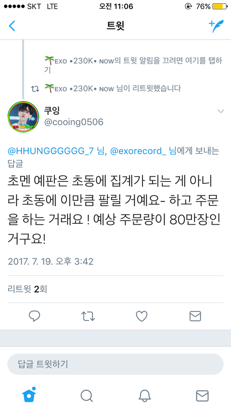Viewport: 231px width, 411px height.
Task: Open the @HHUNGGGGGG_7 mention link
Action: click(x=51, y=151)
